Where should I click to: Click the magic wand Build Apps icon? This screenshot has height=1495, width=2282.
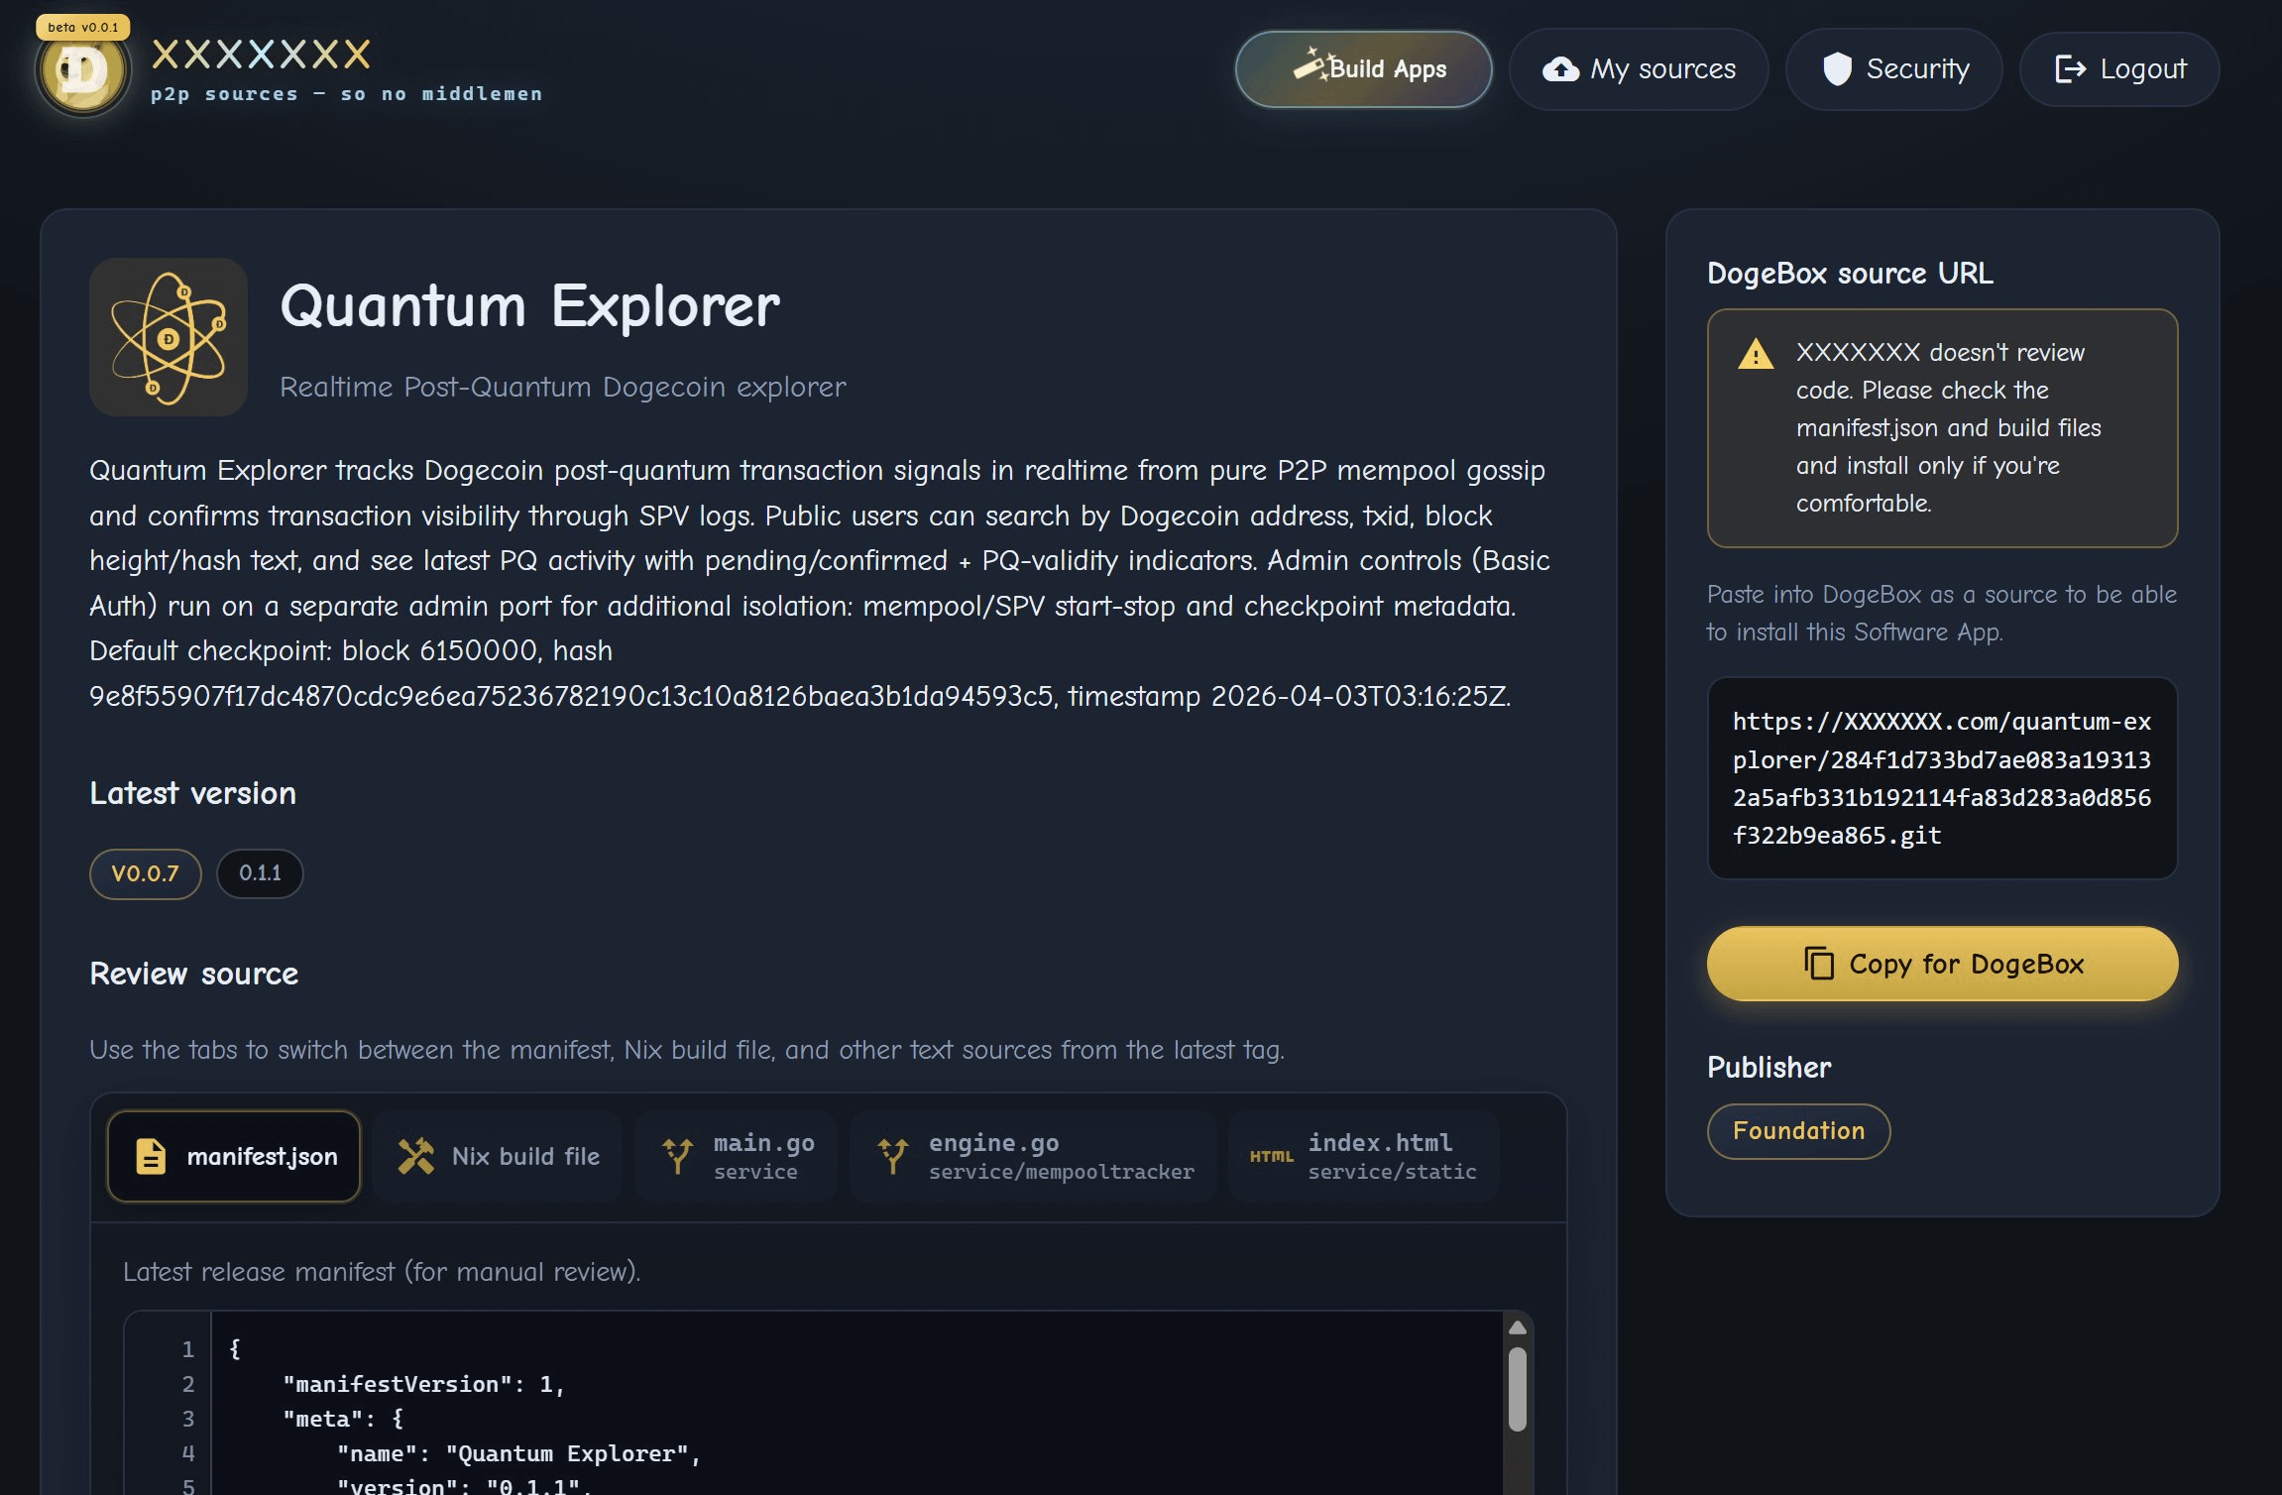pos(1310,65)
